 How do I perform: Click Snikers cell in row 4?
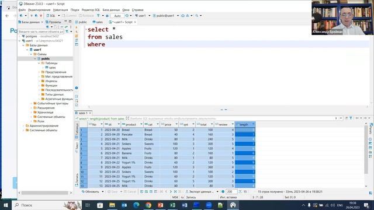pyautogui.click(x=131, y=144)
